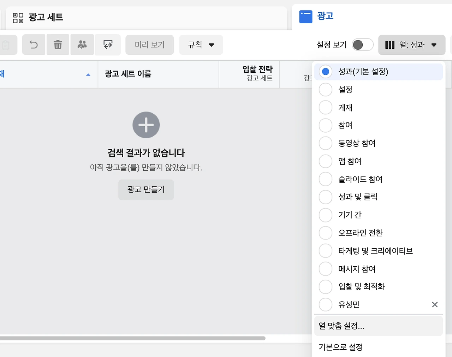Click the undo arrow toolbar icon
452x357 pixels.
tap(34, 45)
